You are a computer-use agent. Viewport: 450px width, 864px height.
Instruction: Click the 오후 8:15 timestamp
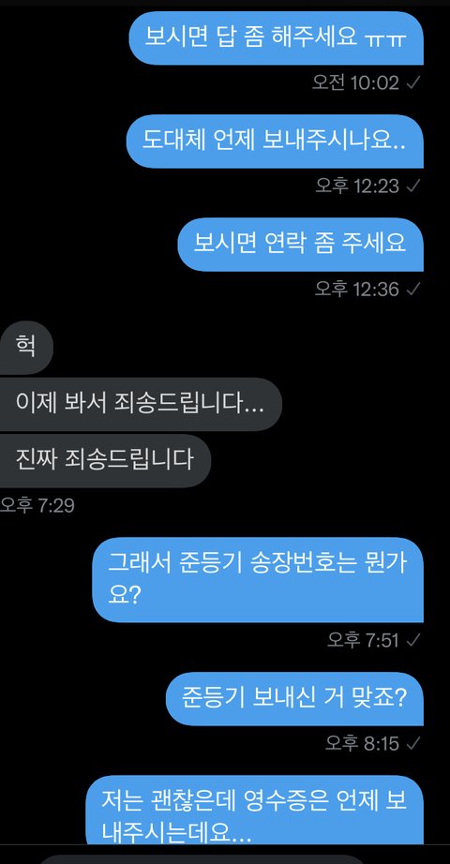click(x=362, y=743)
